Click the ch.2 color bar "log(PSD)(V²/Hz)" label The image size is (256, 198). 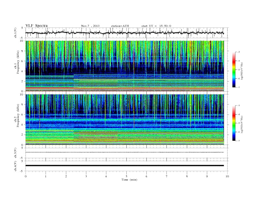(x=242, y=124)
